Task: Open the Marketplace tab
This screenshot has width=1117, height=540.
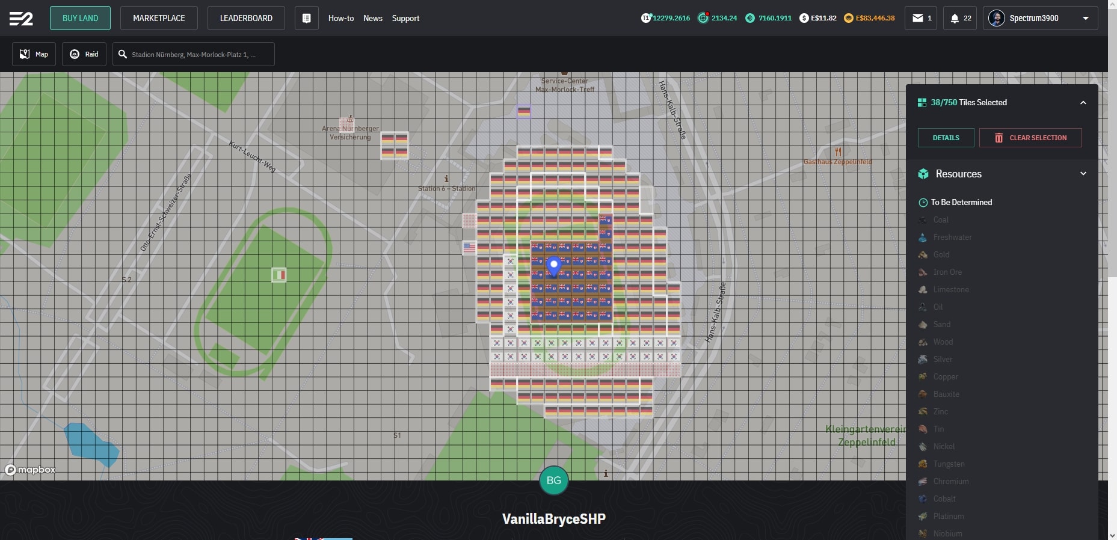Action: click(159, 18)
